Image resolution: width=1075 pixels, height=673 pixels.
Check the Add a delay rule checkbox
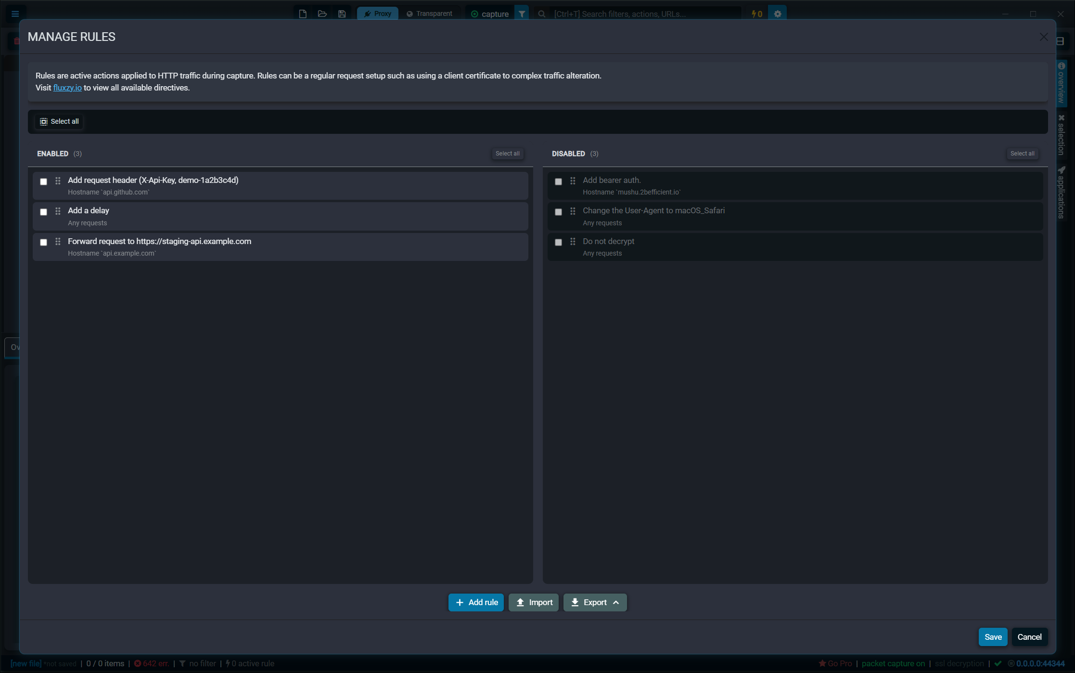coord(43,212)
